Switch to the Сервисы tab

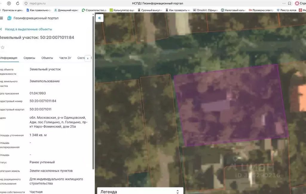tap(29, 58)
